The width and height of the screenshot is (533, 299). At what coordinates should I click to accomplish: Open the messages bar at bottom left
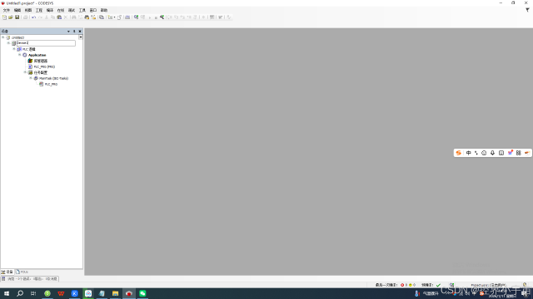30,279
